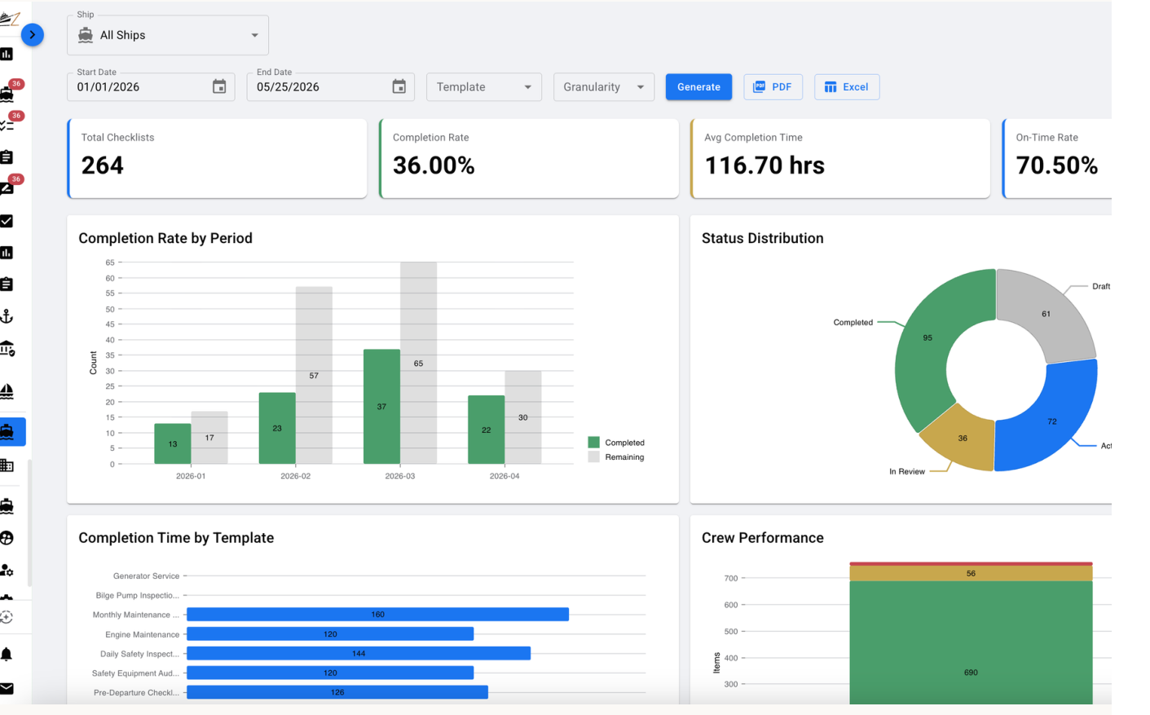This screenshot has height=715, width=1150.
Task: Click the gold In Review donut segment 36
Action: [x=963, y=438]
